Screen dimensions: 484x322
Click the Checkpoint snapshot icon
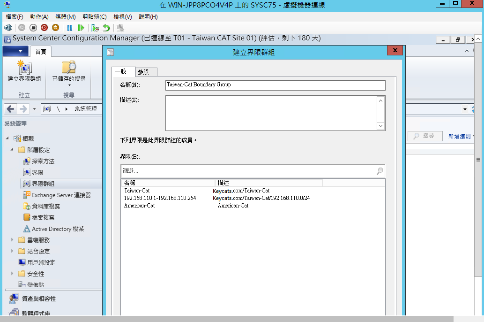tap(95, 28)
